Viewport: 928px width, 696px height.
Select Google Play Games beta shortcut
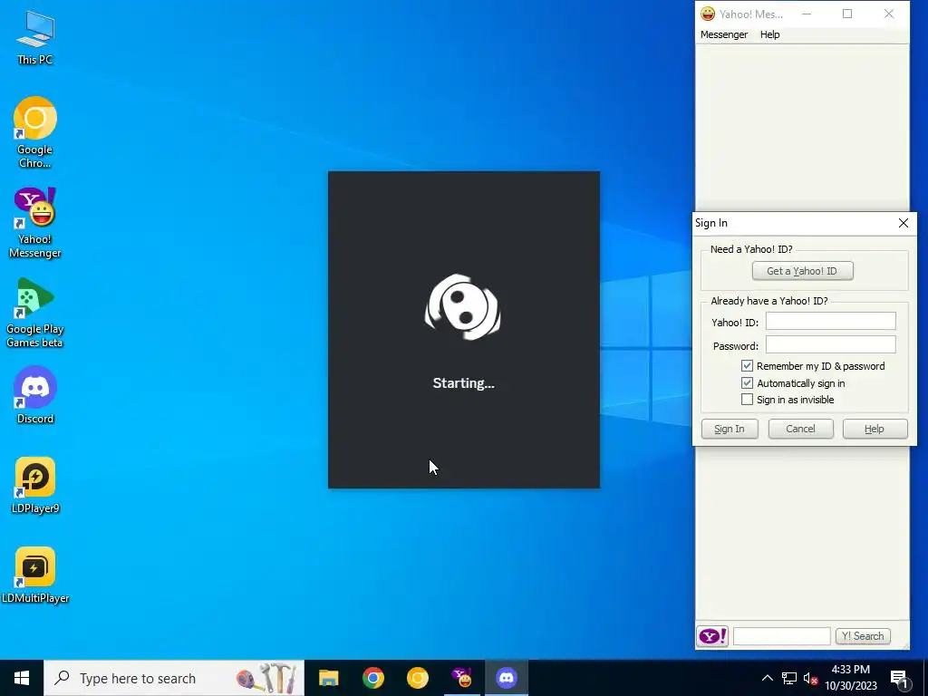pyautogui.click(x=35, y=313)
